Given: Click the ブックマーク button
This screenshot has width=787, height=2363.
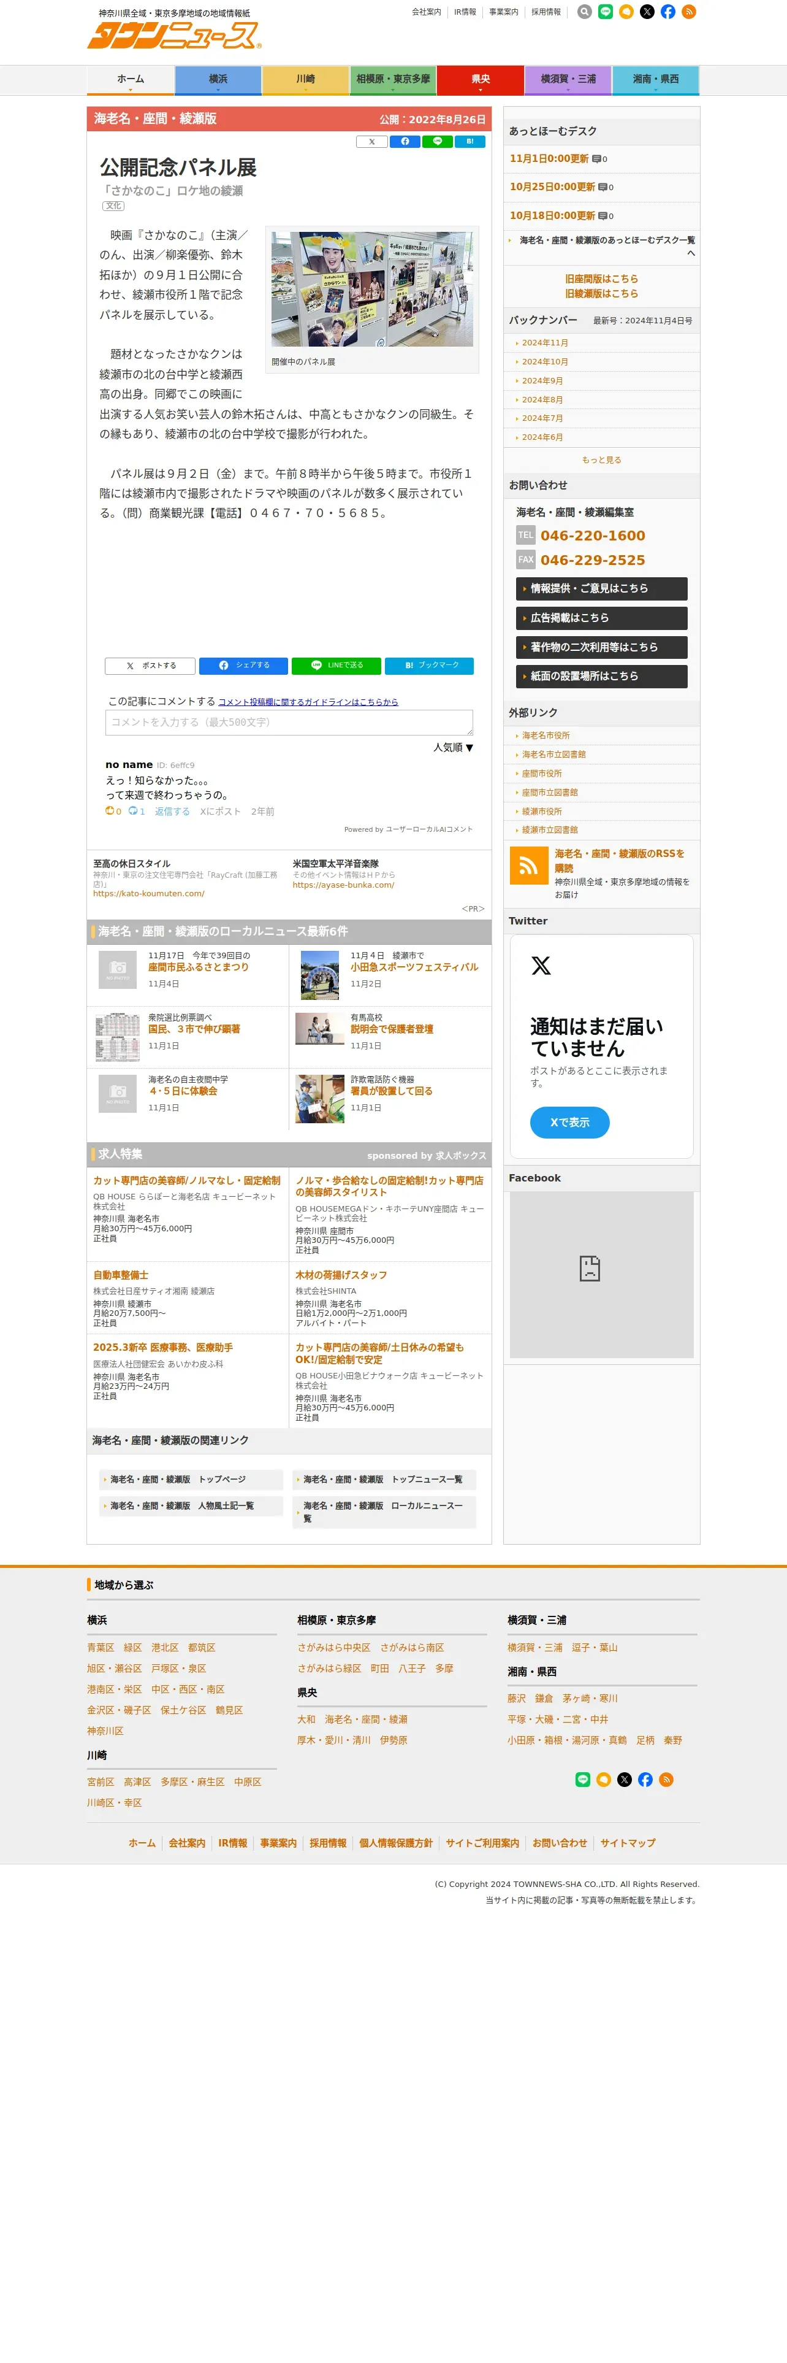Looking at the screenshot, I should (x=429, y=666).
